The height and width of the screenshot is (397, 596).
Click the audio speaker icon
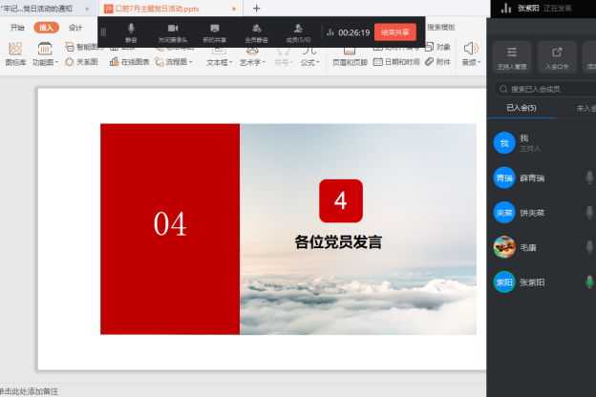[x=470, y=48]
